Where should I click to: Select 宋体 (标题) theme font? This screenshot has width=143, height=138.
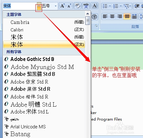[x=44, y=37]
